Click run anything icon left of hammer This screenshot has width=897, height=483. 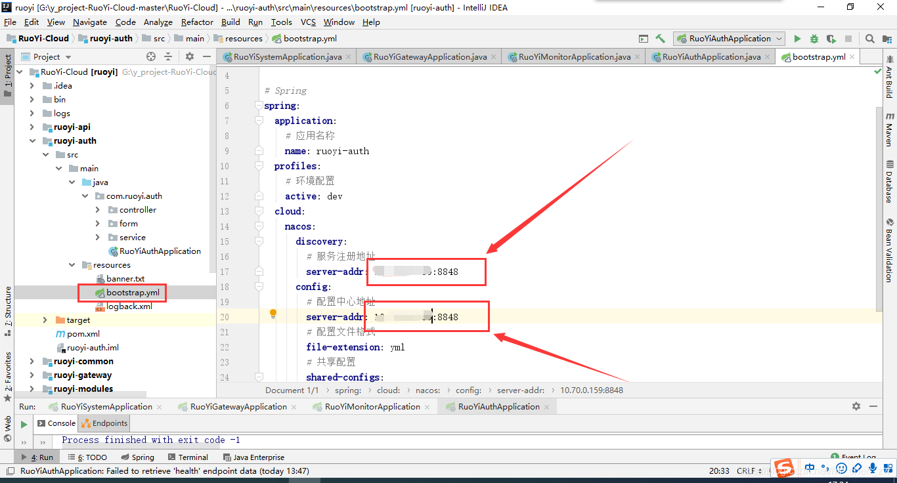[x=644, y=39]
